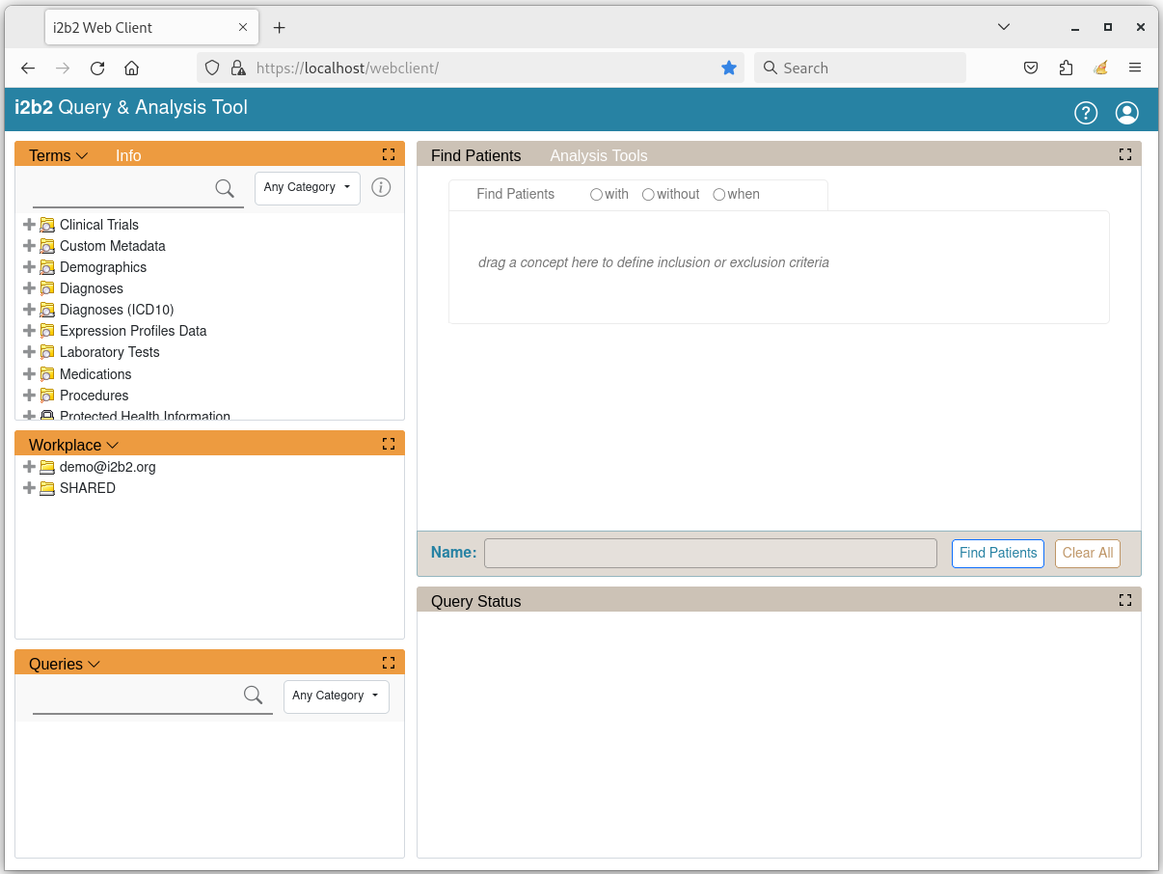1163x874 pixels.
Task: Click the Queries search magnifier icon
Action: click(x=254, y=695)
